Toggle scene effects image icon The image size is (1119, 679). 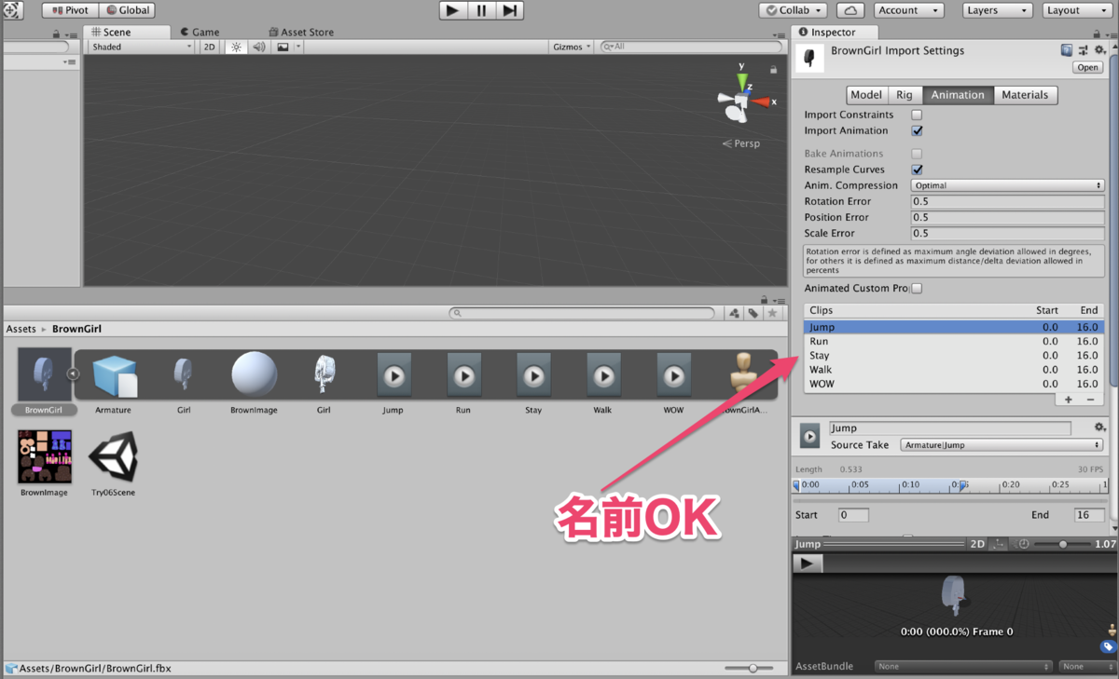click(x=283, y=47)
